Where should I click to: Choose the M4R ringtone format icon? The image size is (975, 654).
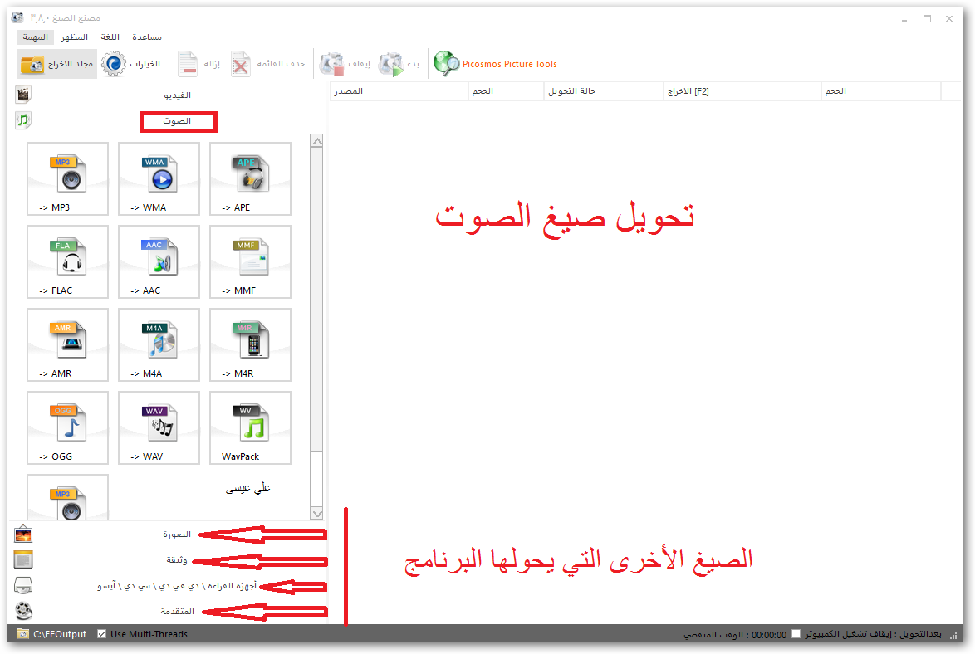[250, 344]
